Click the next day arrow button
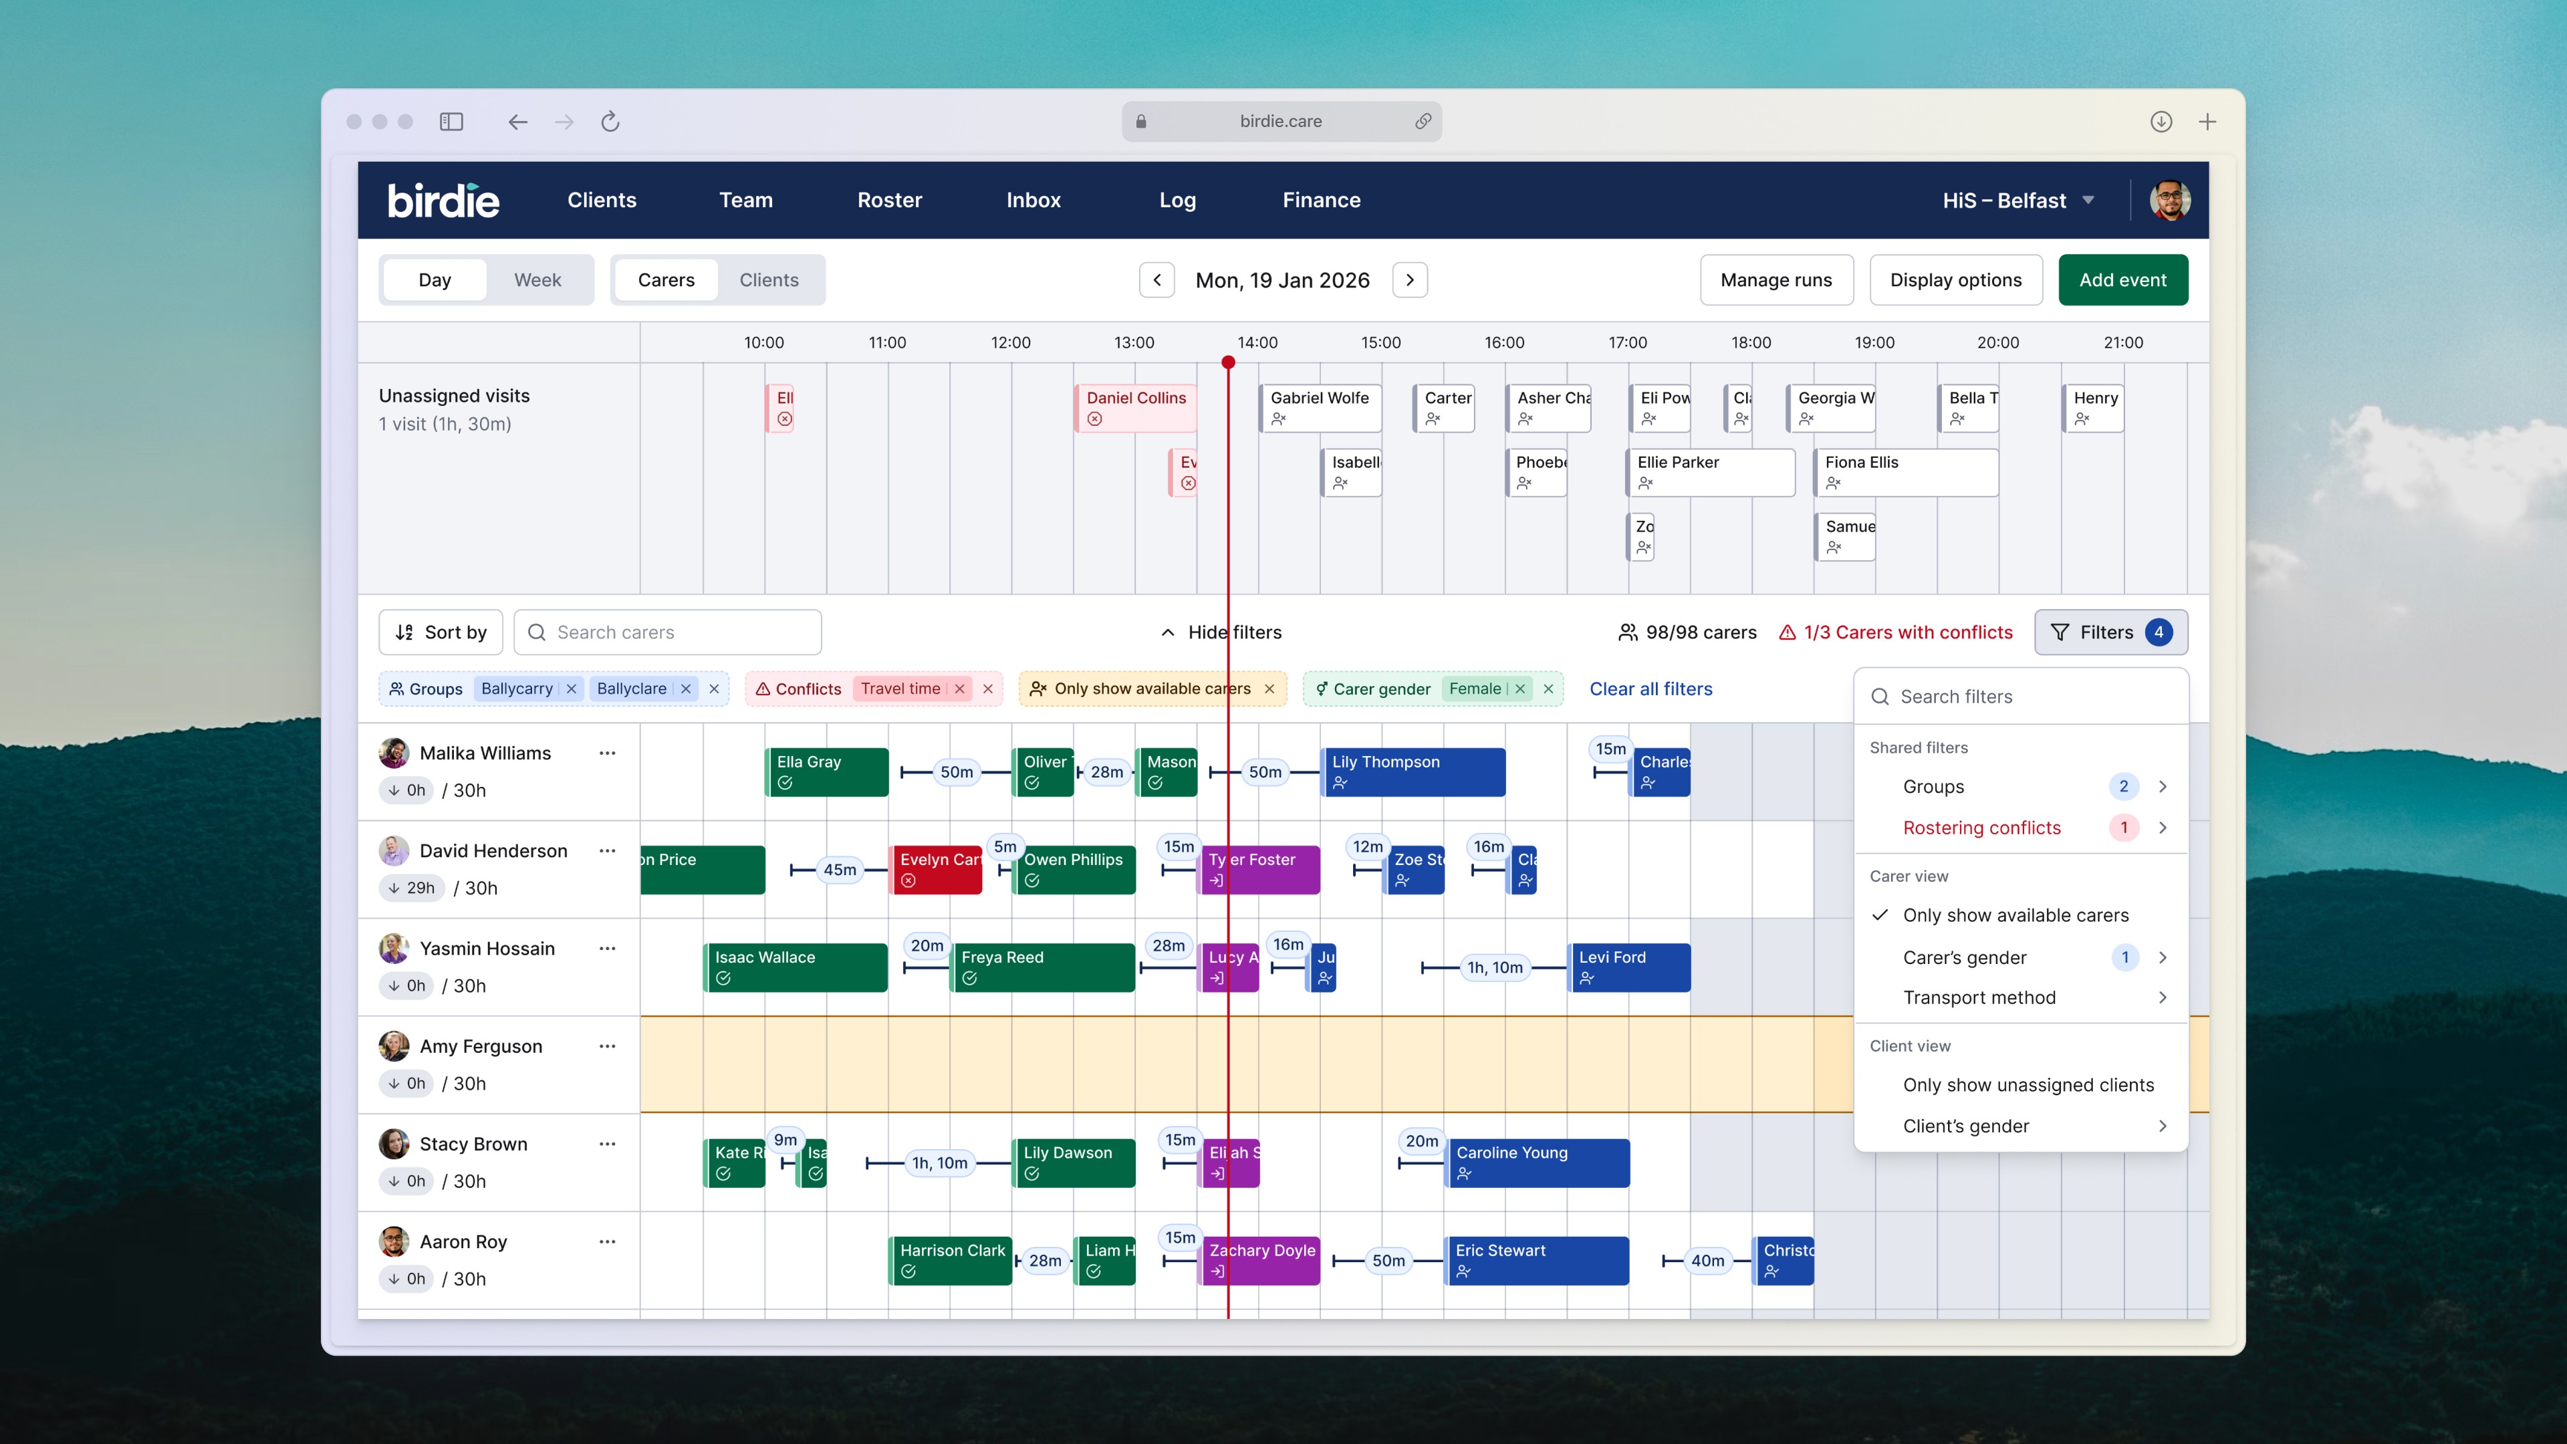This screenshot has height=1444, width=2567. 1409,280
